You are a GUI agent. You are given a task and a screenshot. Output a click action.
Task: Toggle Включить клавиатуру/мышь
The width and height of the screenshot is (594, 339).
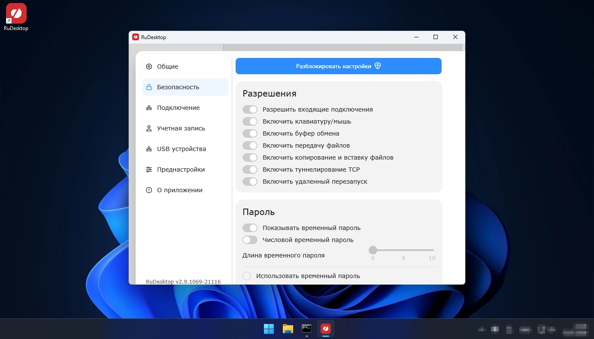(250, 121)
